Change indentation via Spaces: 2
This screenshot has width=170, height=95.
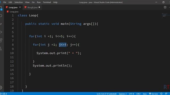123,94
